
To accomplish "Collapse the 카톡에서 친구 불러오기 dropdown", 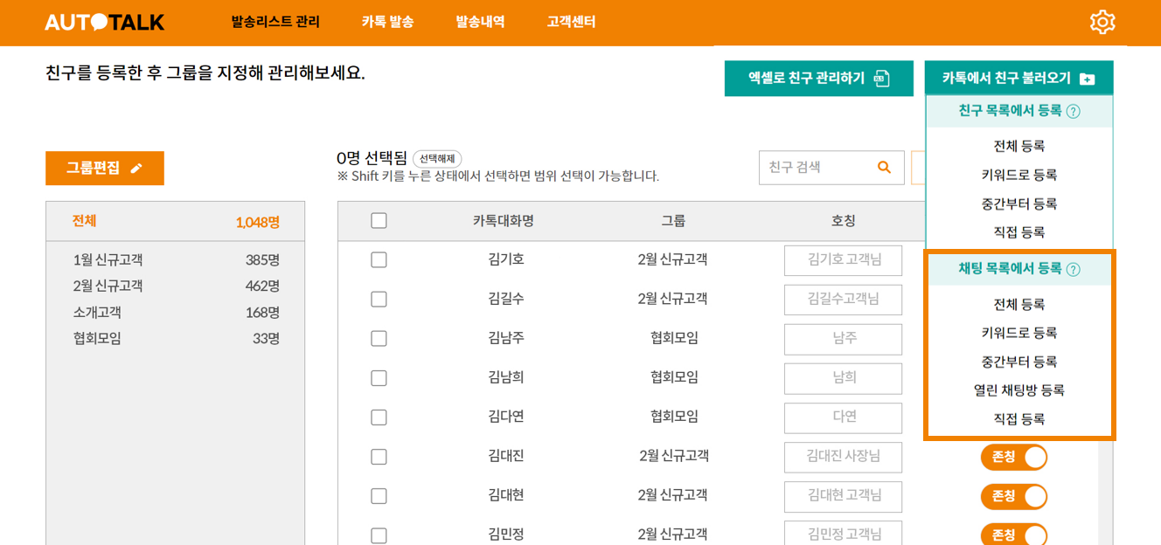I will tap(1018, 78).
